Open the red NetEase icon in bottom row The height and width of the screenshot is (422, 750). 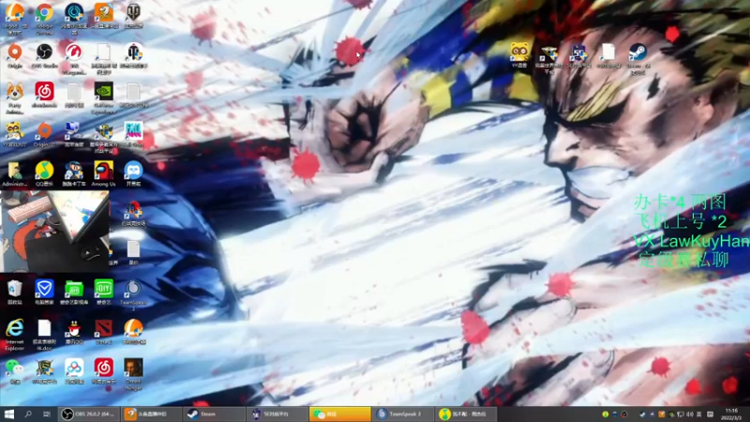(x=104, y=371)
